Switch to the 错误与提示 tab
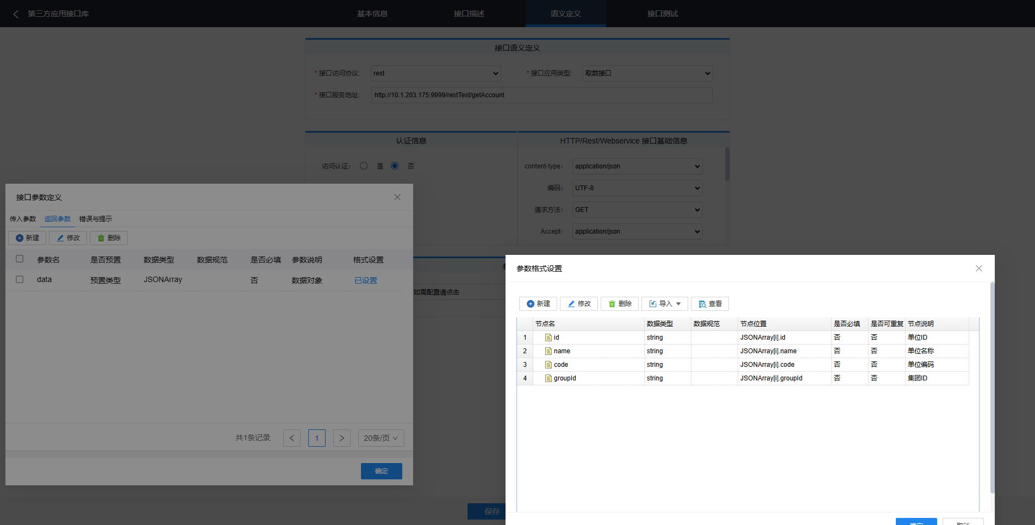 96,219
